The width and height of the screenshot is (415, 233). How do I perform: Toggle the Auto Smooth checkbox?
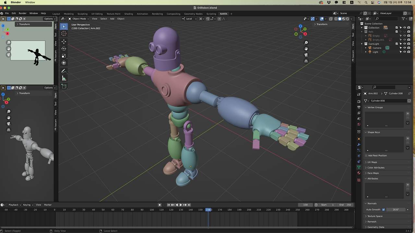tap(384, 210)
